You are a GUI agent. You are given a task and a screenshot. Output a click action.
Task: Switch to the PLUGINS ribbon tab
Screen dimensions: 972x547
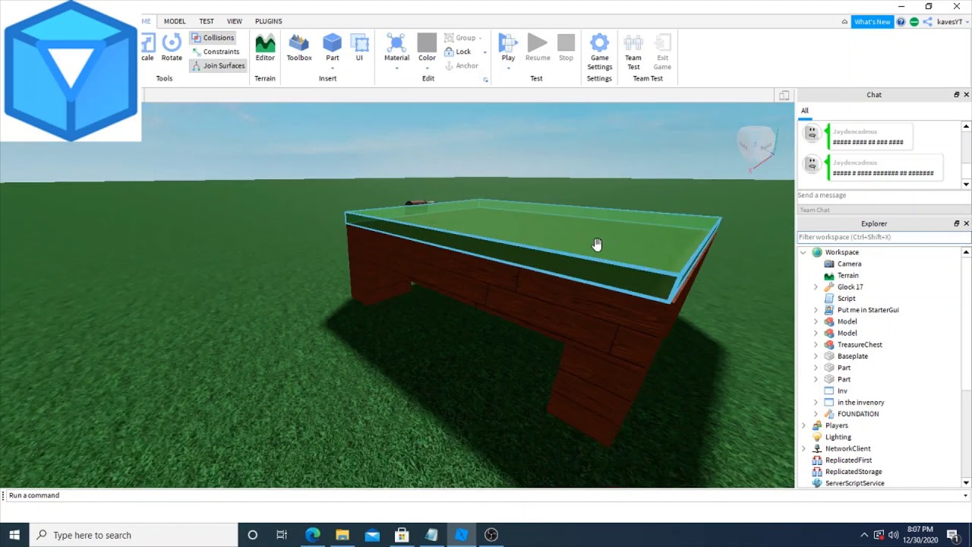pyautogui.click(x=268, y=21)
